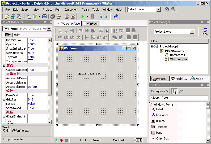
Task: Open the Component menu
Action: 71,10
